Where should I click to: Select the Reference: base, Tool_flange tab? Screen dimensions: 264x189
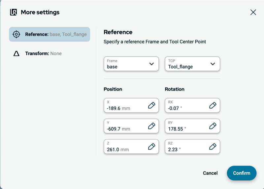click(x=49, y=34)
